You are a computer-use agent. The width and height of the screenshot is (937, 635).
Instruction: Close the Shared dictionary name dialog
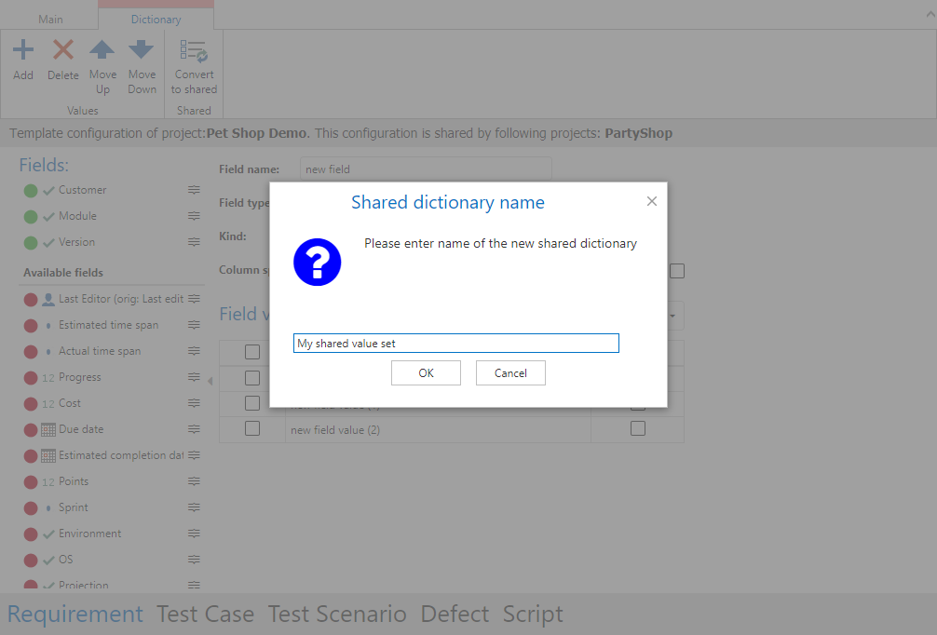tap(652, 201)
